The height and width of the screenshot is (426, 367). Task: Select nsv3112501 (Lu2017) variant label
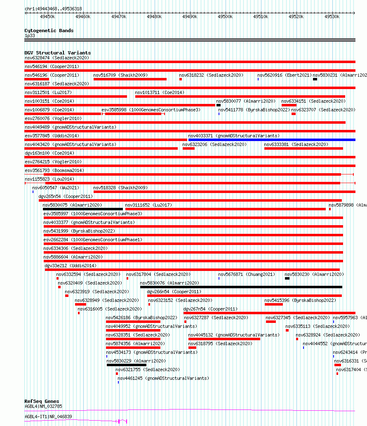pyautogui.click(x=48, y=93)
